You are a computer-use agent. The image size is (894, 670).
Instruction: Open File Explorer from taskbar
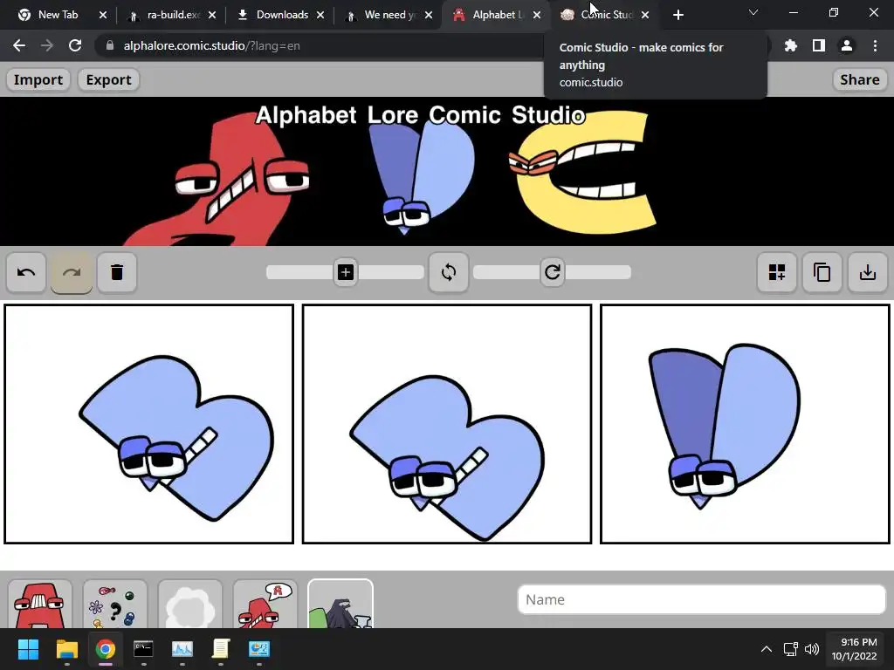[x=66, y=649]
